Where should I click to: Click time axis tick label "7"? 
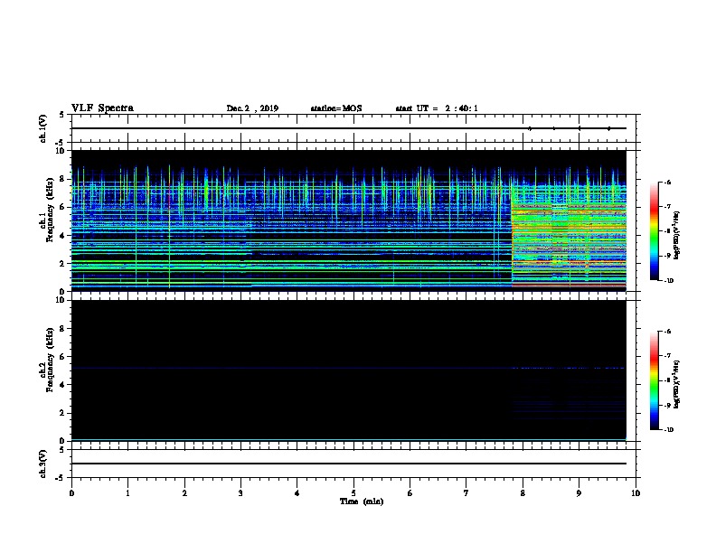(466, 493)
